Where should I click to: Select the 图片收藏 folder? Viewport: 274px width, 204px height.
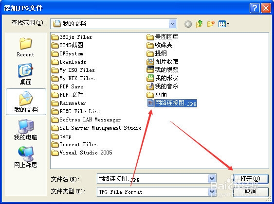(x=163, y=62)
